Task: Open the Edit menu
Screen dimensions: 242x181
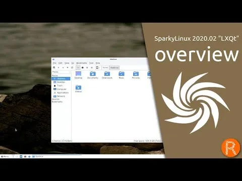Action: (x=60, y=63)
